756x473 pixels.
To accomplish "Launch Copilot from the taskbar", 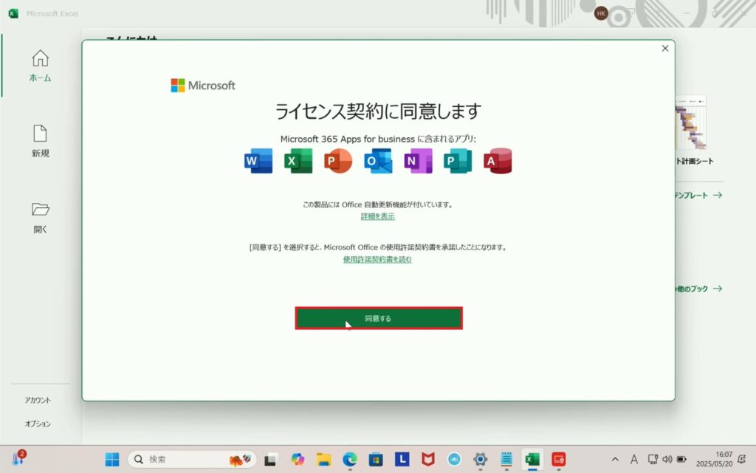I will (298, 460).
